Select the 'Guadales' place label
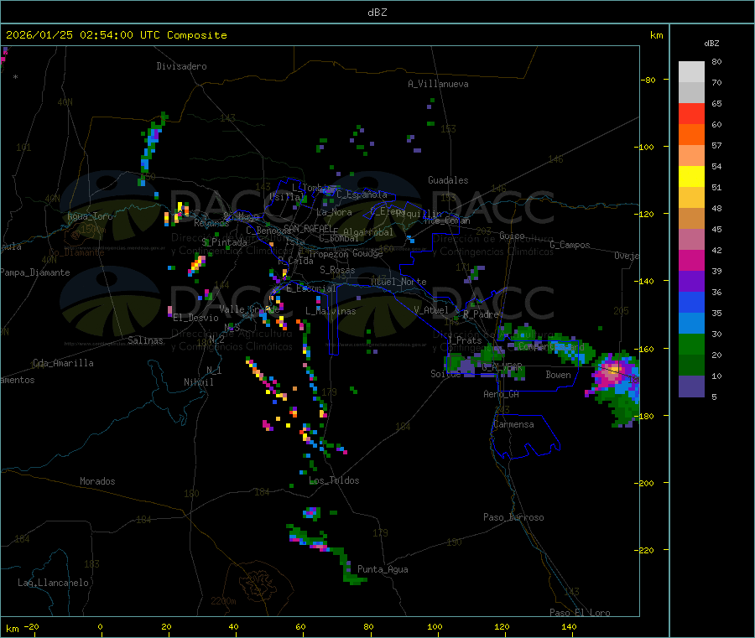 click(448, 180)
